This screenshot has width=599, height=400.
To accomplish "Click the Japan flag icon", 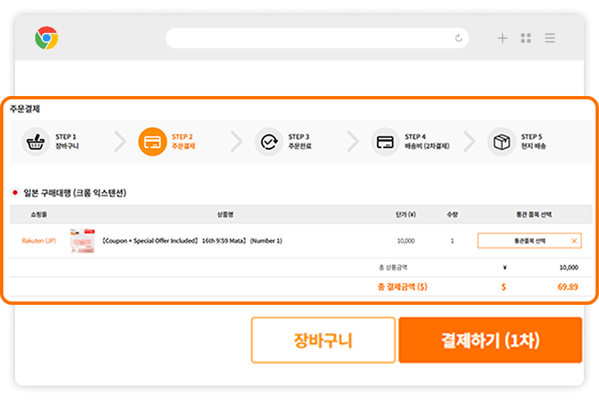I will 14,193.
